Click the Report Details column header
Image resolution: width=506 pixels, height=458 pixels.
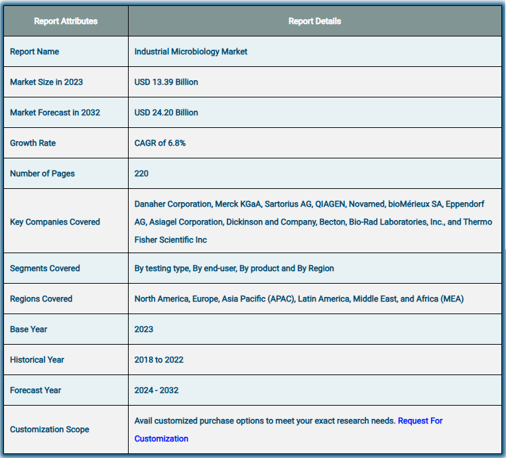[x=314, y=21]
